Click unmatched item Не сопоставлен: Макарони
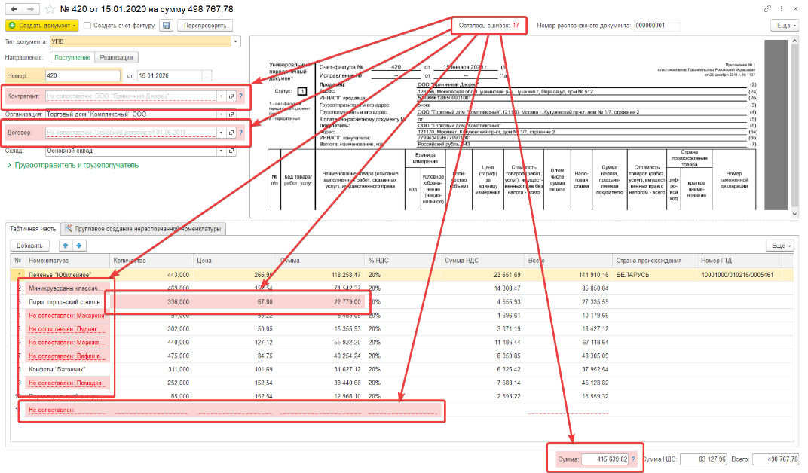This screenshot has width=808, height=473. pyautogui.click(x=66, y=316)
